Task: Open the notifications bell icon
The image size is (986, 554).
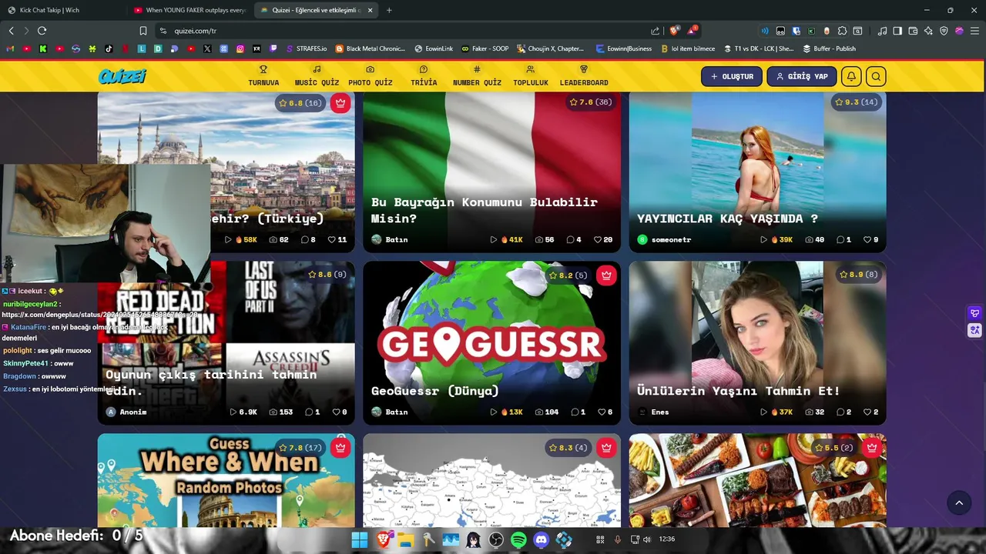Action: (x=851, y=76)
